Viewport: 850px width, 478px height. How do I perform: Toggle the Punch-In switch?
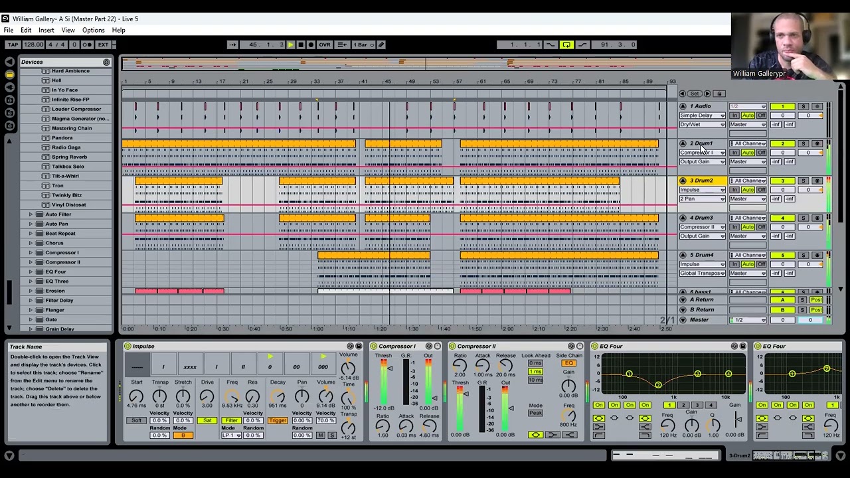pyautogui.click(x=550, y=44)
